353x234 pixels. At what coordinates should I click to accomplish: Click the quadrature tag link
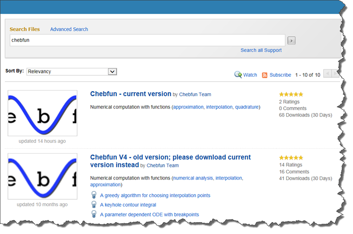tap(247, 107)
